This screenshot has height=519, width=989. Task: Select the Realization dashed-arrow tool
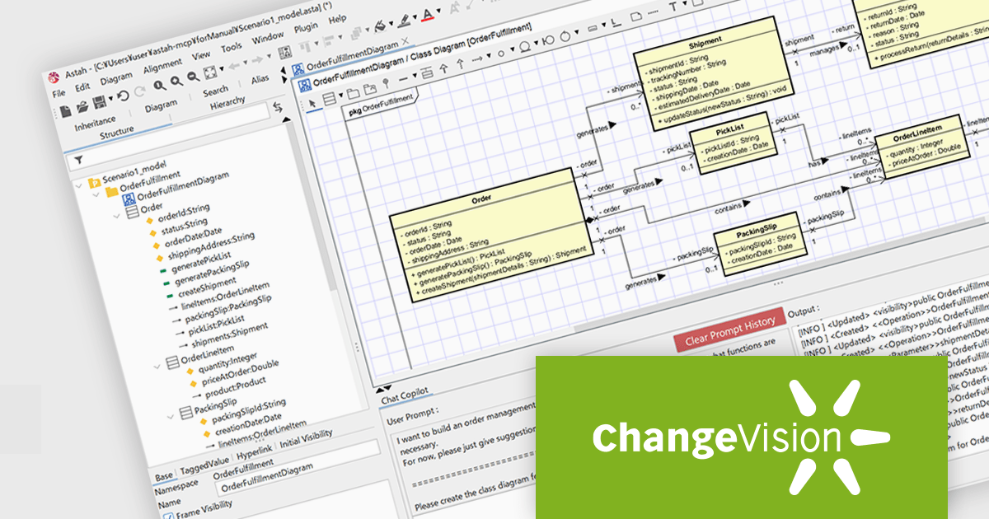pos(460,63)
